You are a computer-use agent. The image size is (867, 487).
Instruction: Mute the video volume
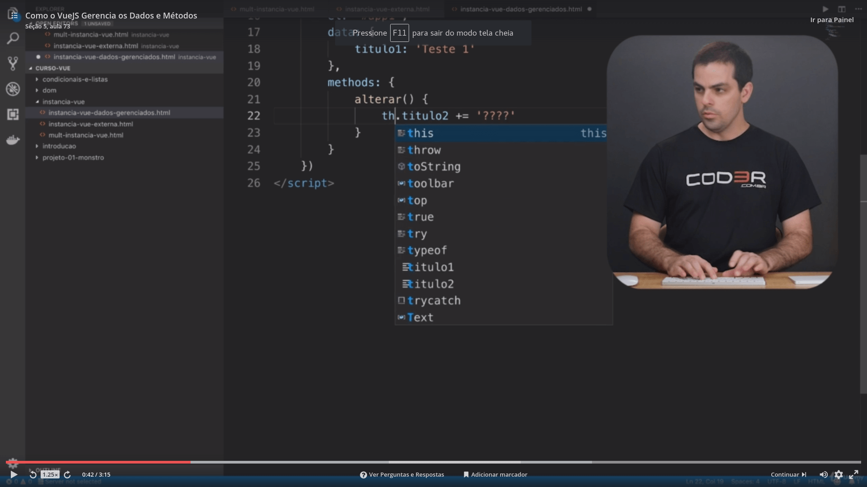coord(823,474)
